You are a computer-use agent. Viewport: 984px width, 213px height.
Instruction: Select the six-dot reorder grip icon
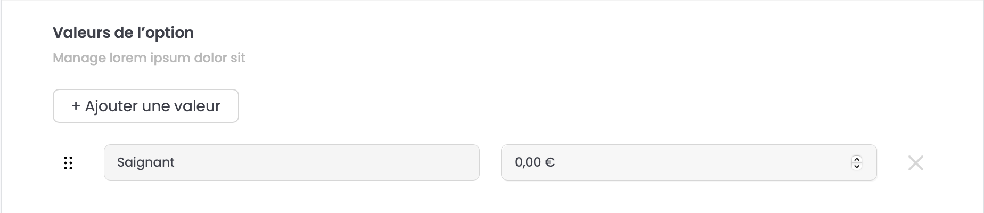[x=68, y=163]
